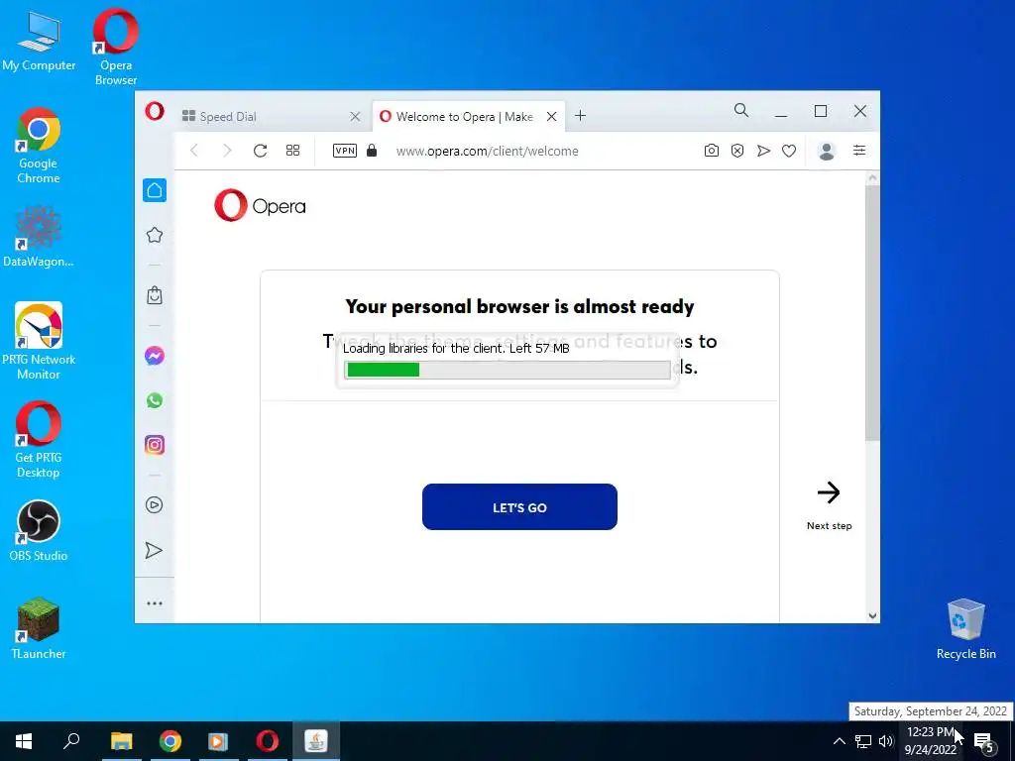Open a new tab with plus button

tap(581, 116)
